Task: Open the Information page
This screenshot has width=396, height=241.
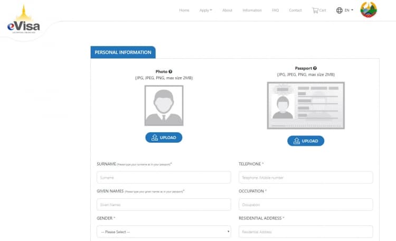Action: point(252,11)
